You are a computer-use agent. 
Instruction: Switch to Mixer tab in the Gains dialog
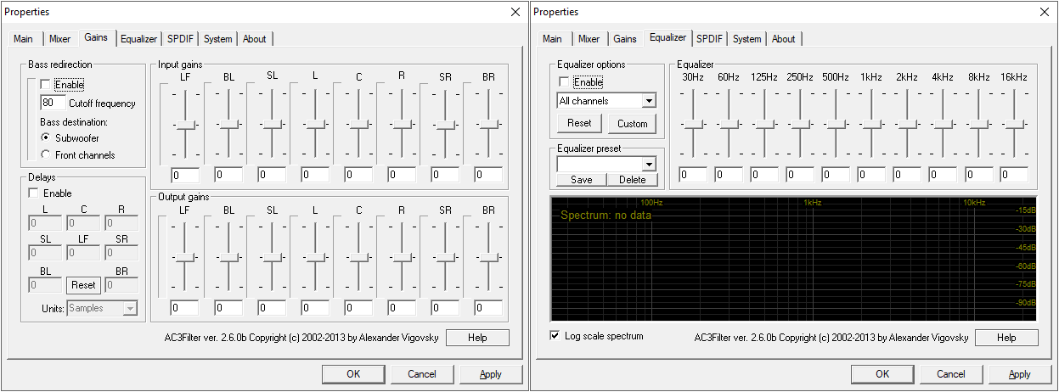[x=59, y=39]
